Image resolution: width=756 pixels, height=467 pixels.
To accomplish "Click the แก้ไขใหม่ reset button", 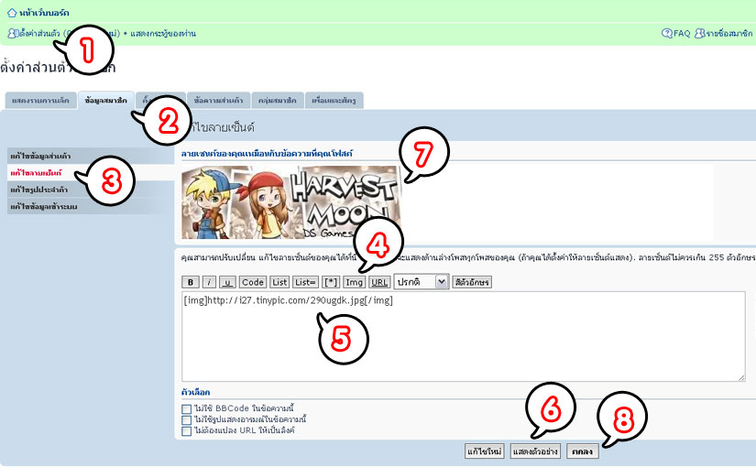I will [x=485, y=451].
